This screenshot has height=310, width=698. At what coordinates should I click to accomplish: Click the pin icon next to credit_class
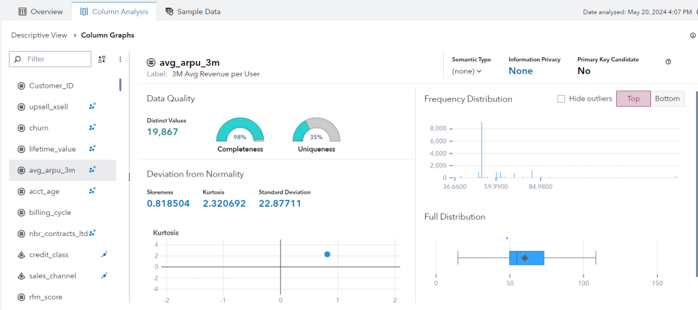pos(104,254)
